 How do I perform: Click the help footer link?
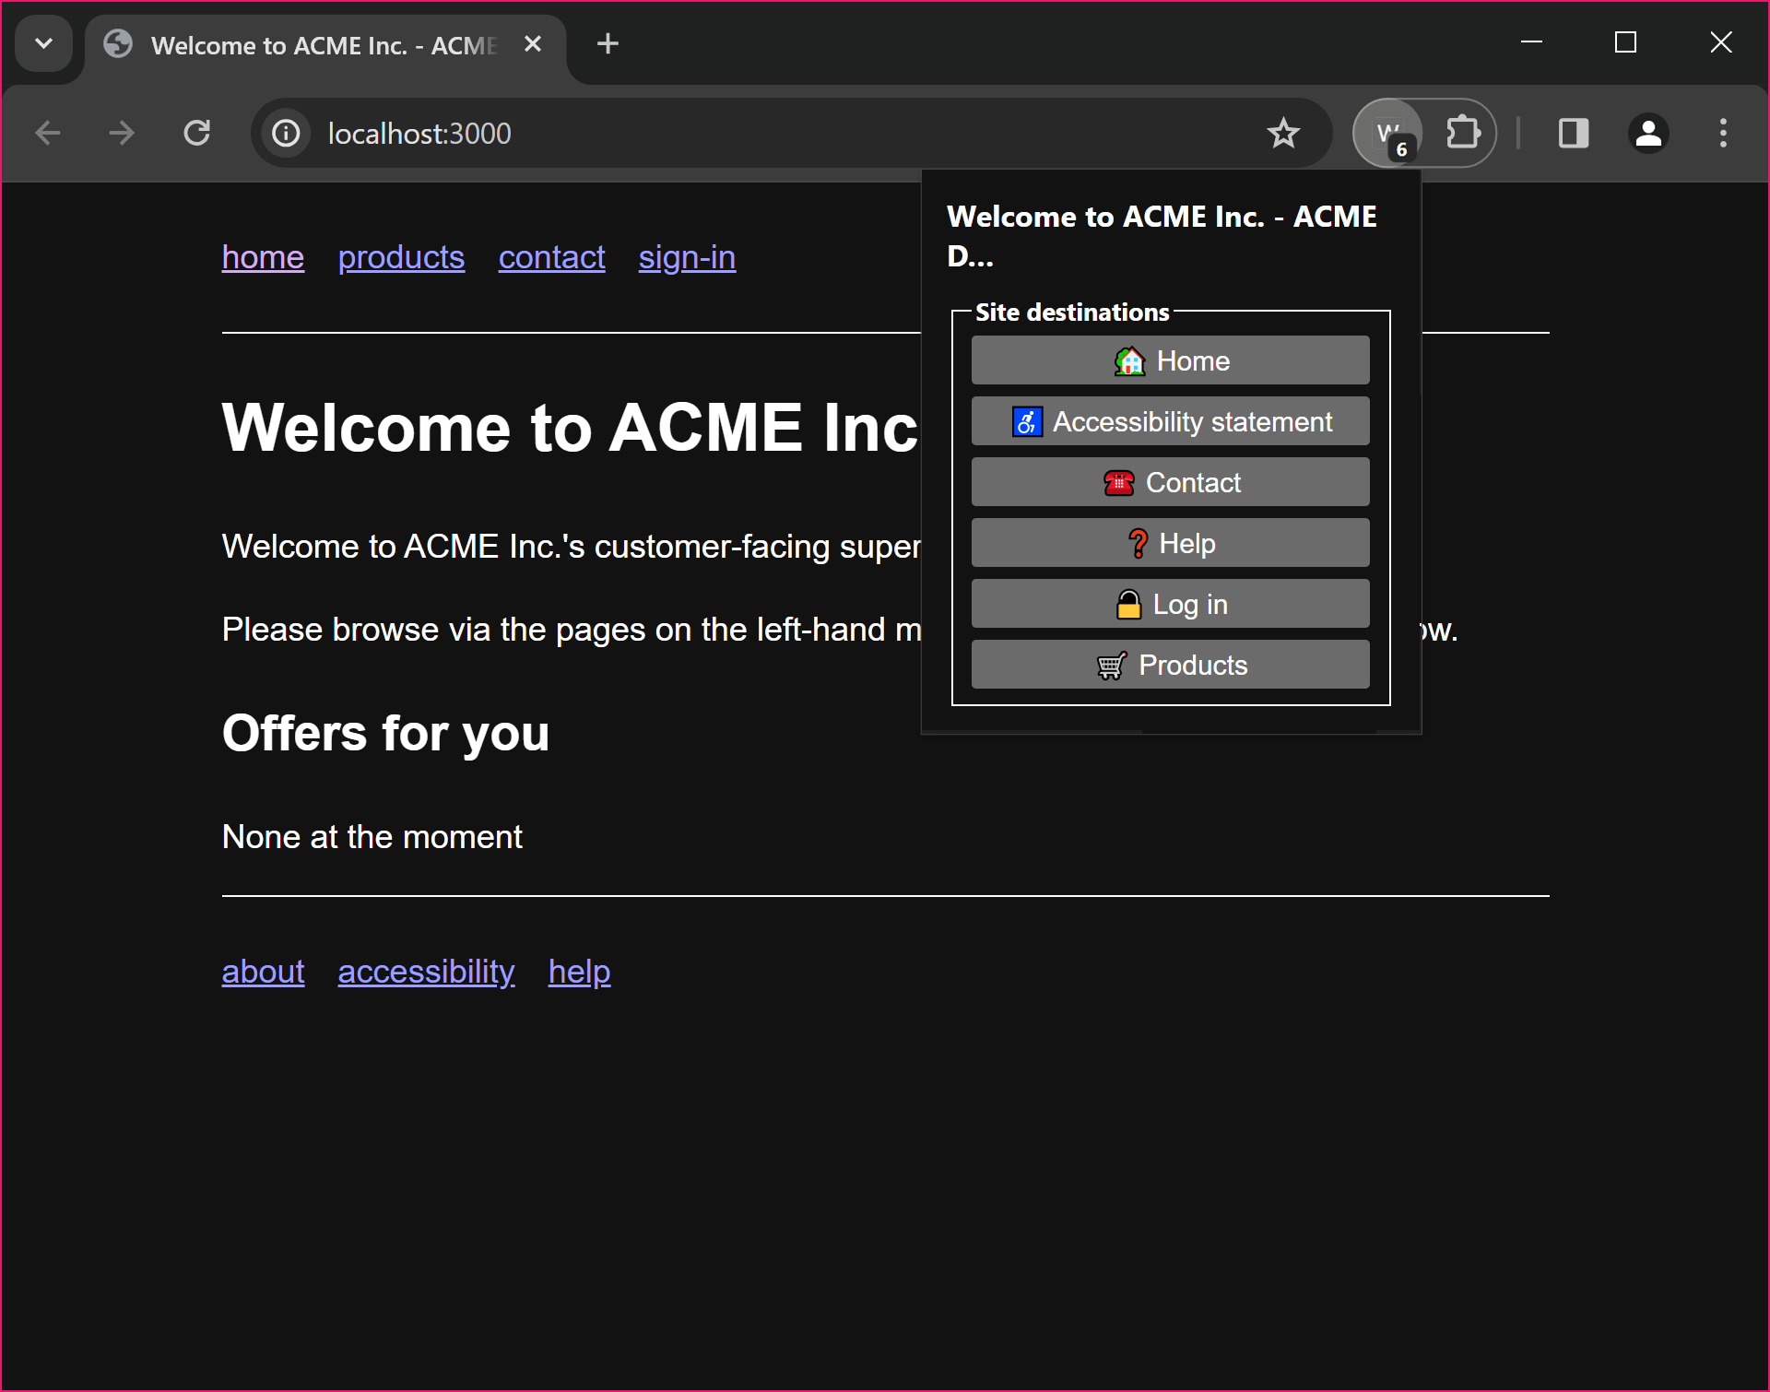[x=579, y=971]
